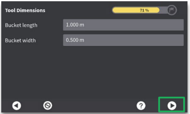Select the Bucket width label
The height and width of the screenshot is (114, 190).
point(20,40)
